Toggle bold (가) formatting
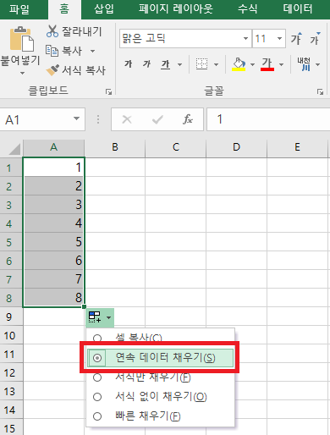Screen dimensions: 330x435 (x=129, y=64)
